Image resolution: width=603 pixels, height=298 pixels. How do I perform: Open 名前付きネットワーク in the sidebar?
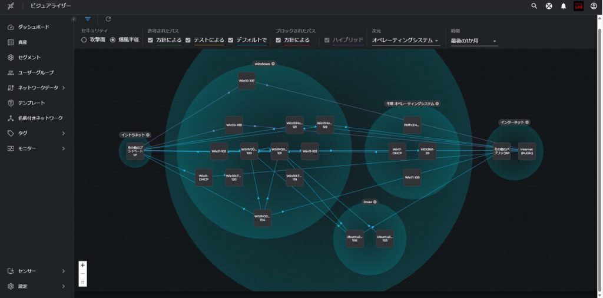[41, 118]
